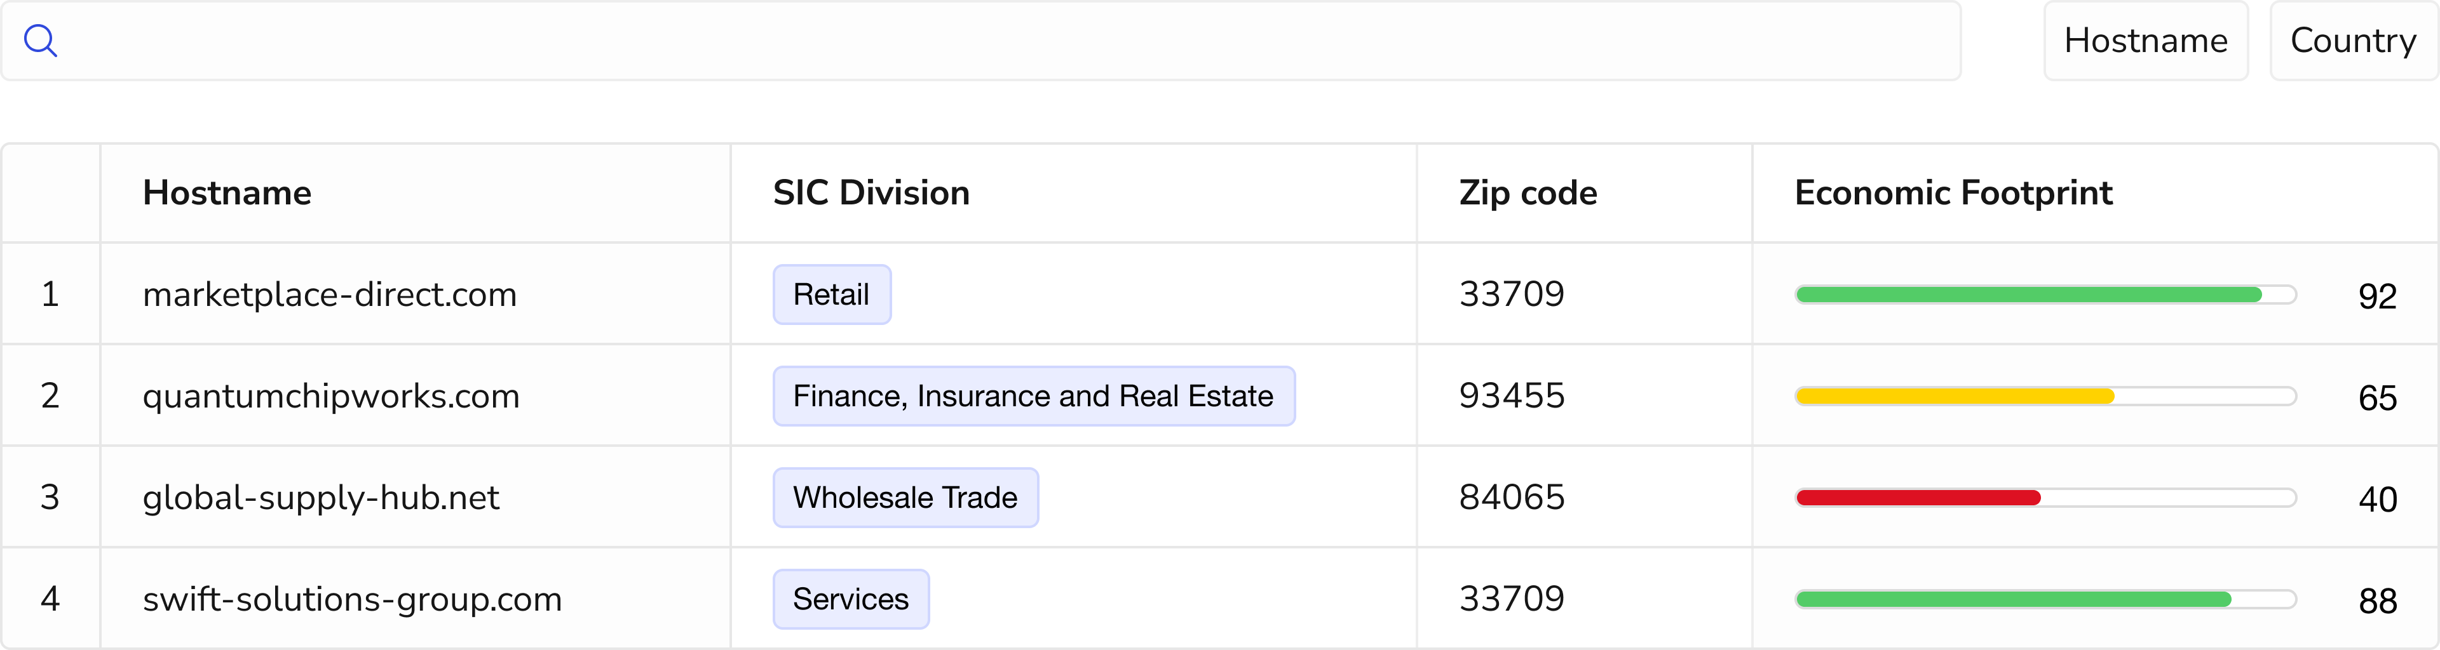Click the Services division tag
The height and width of the screenshot is (650, 2440).
tap(851, 599)
